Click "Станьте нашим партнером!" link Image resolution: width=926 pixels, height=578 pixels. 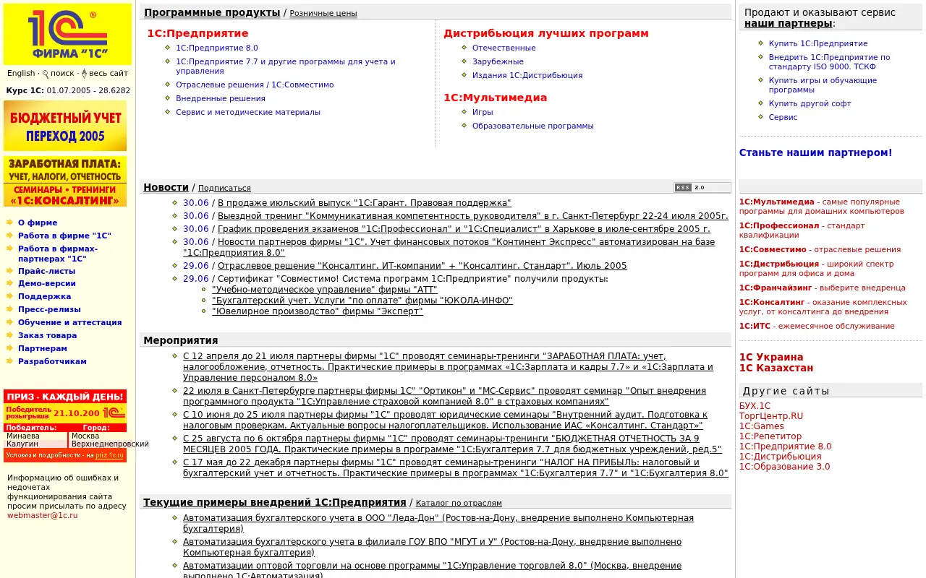coord(816,152)
